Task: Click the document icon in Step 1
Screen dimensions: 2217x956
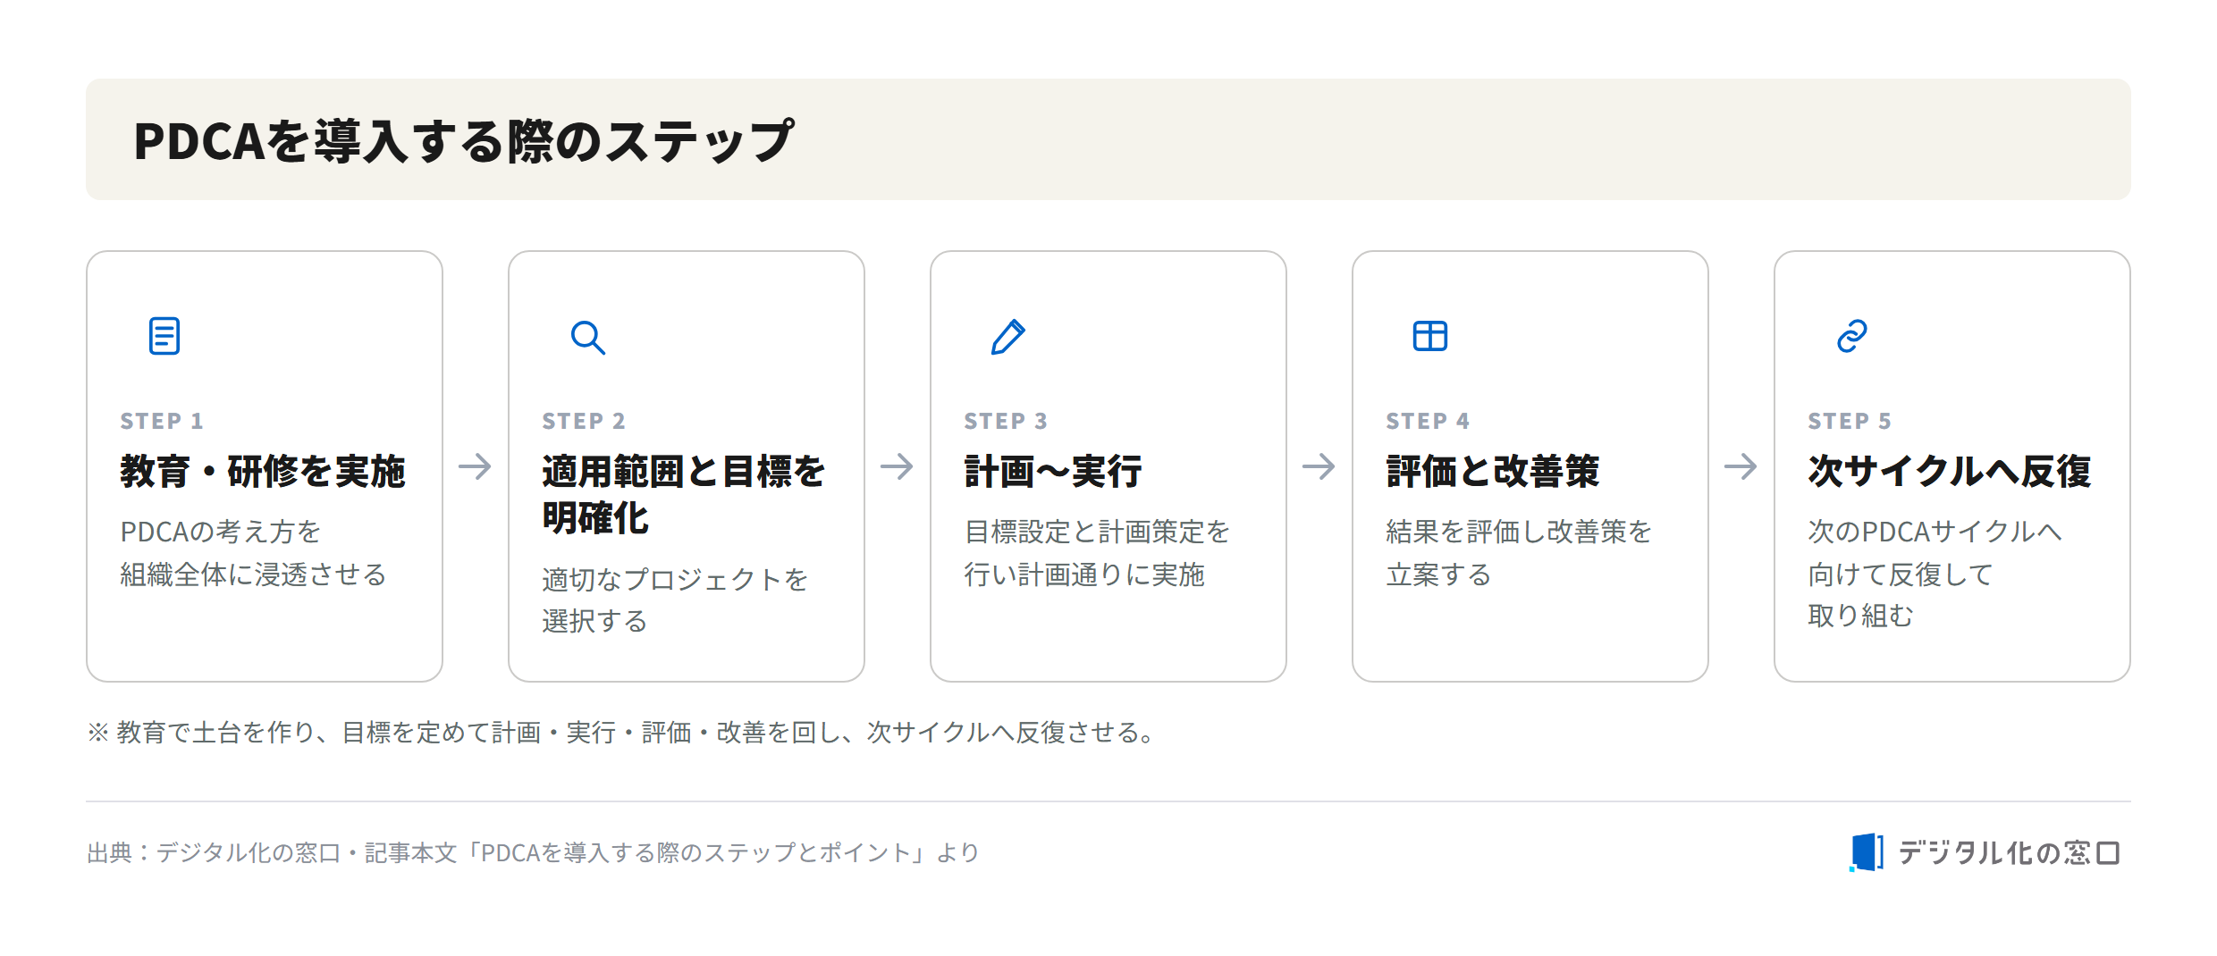Action: 164,336
